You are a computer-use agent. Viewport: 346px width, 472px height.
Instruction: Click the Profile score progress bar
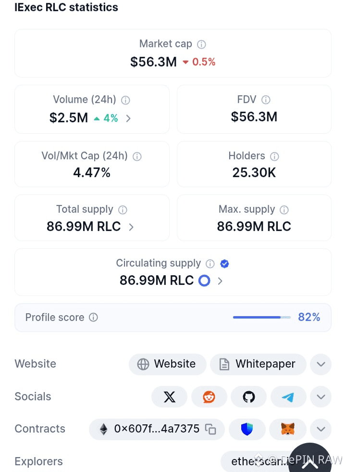(262, 318)
